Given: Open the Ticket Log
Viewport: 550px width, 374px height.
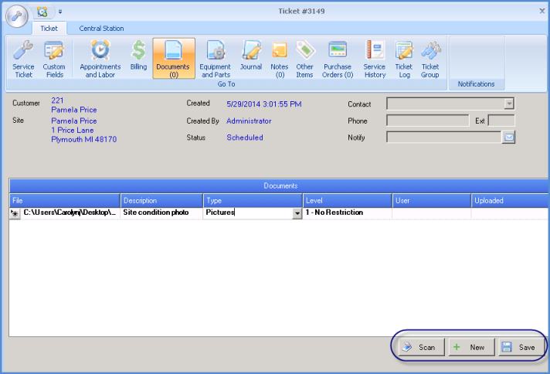Looking at the screenshot, I should pos(404,59).
